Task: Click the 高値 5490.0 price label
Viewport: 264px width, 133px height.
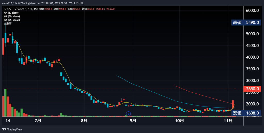Action: tap(246, 22)
